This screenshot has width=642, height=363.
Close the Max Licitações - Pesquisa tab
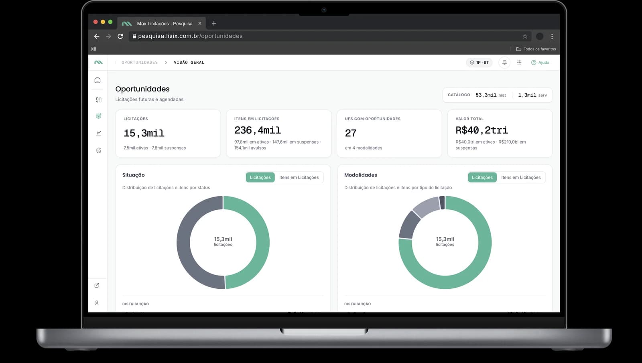(200, 23)
